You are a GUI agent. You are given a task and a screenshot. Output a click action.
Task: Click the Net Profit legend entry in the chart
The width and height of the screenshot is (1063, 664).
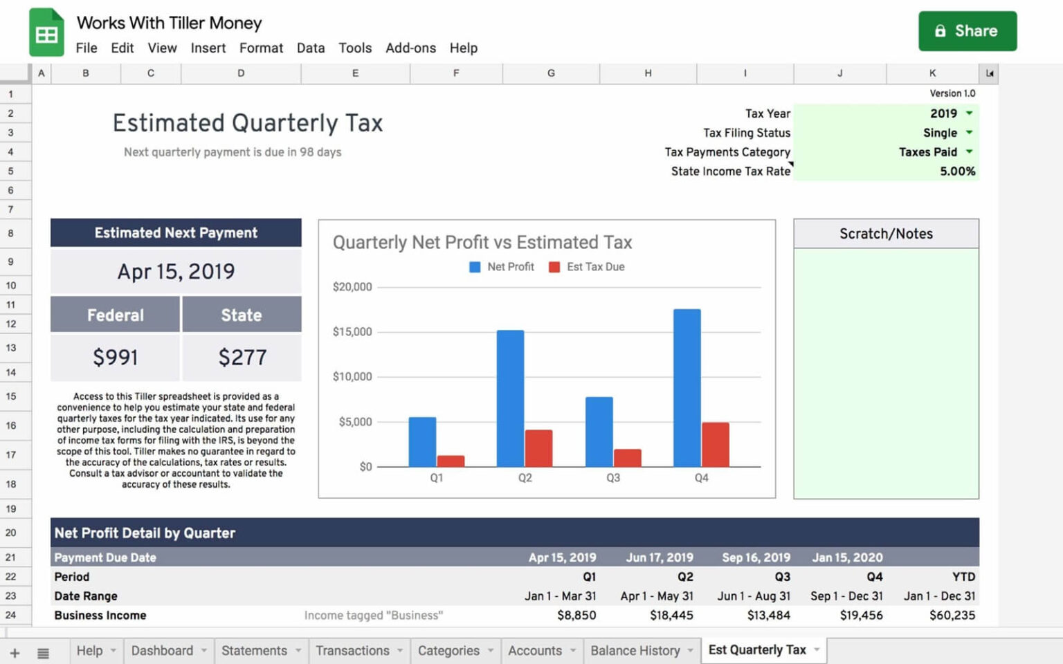point(501,266)
